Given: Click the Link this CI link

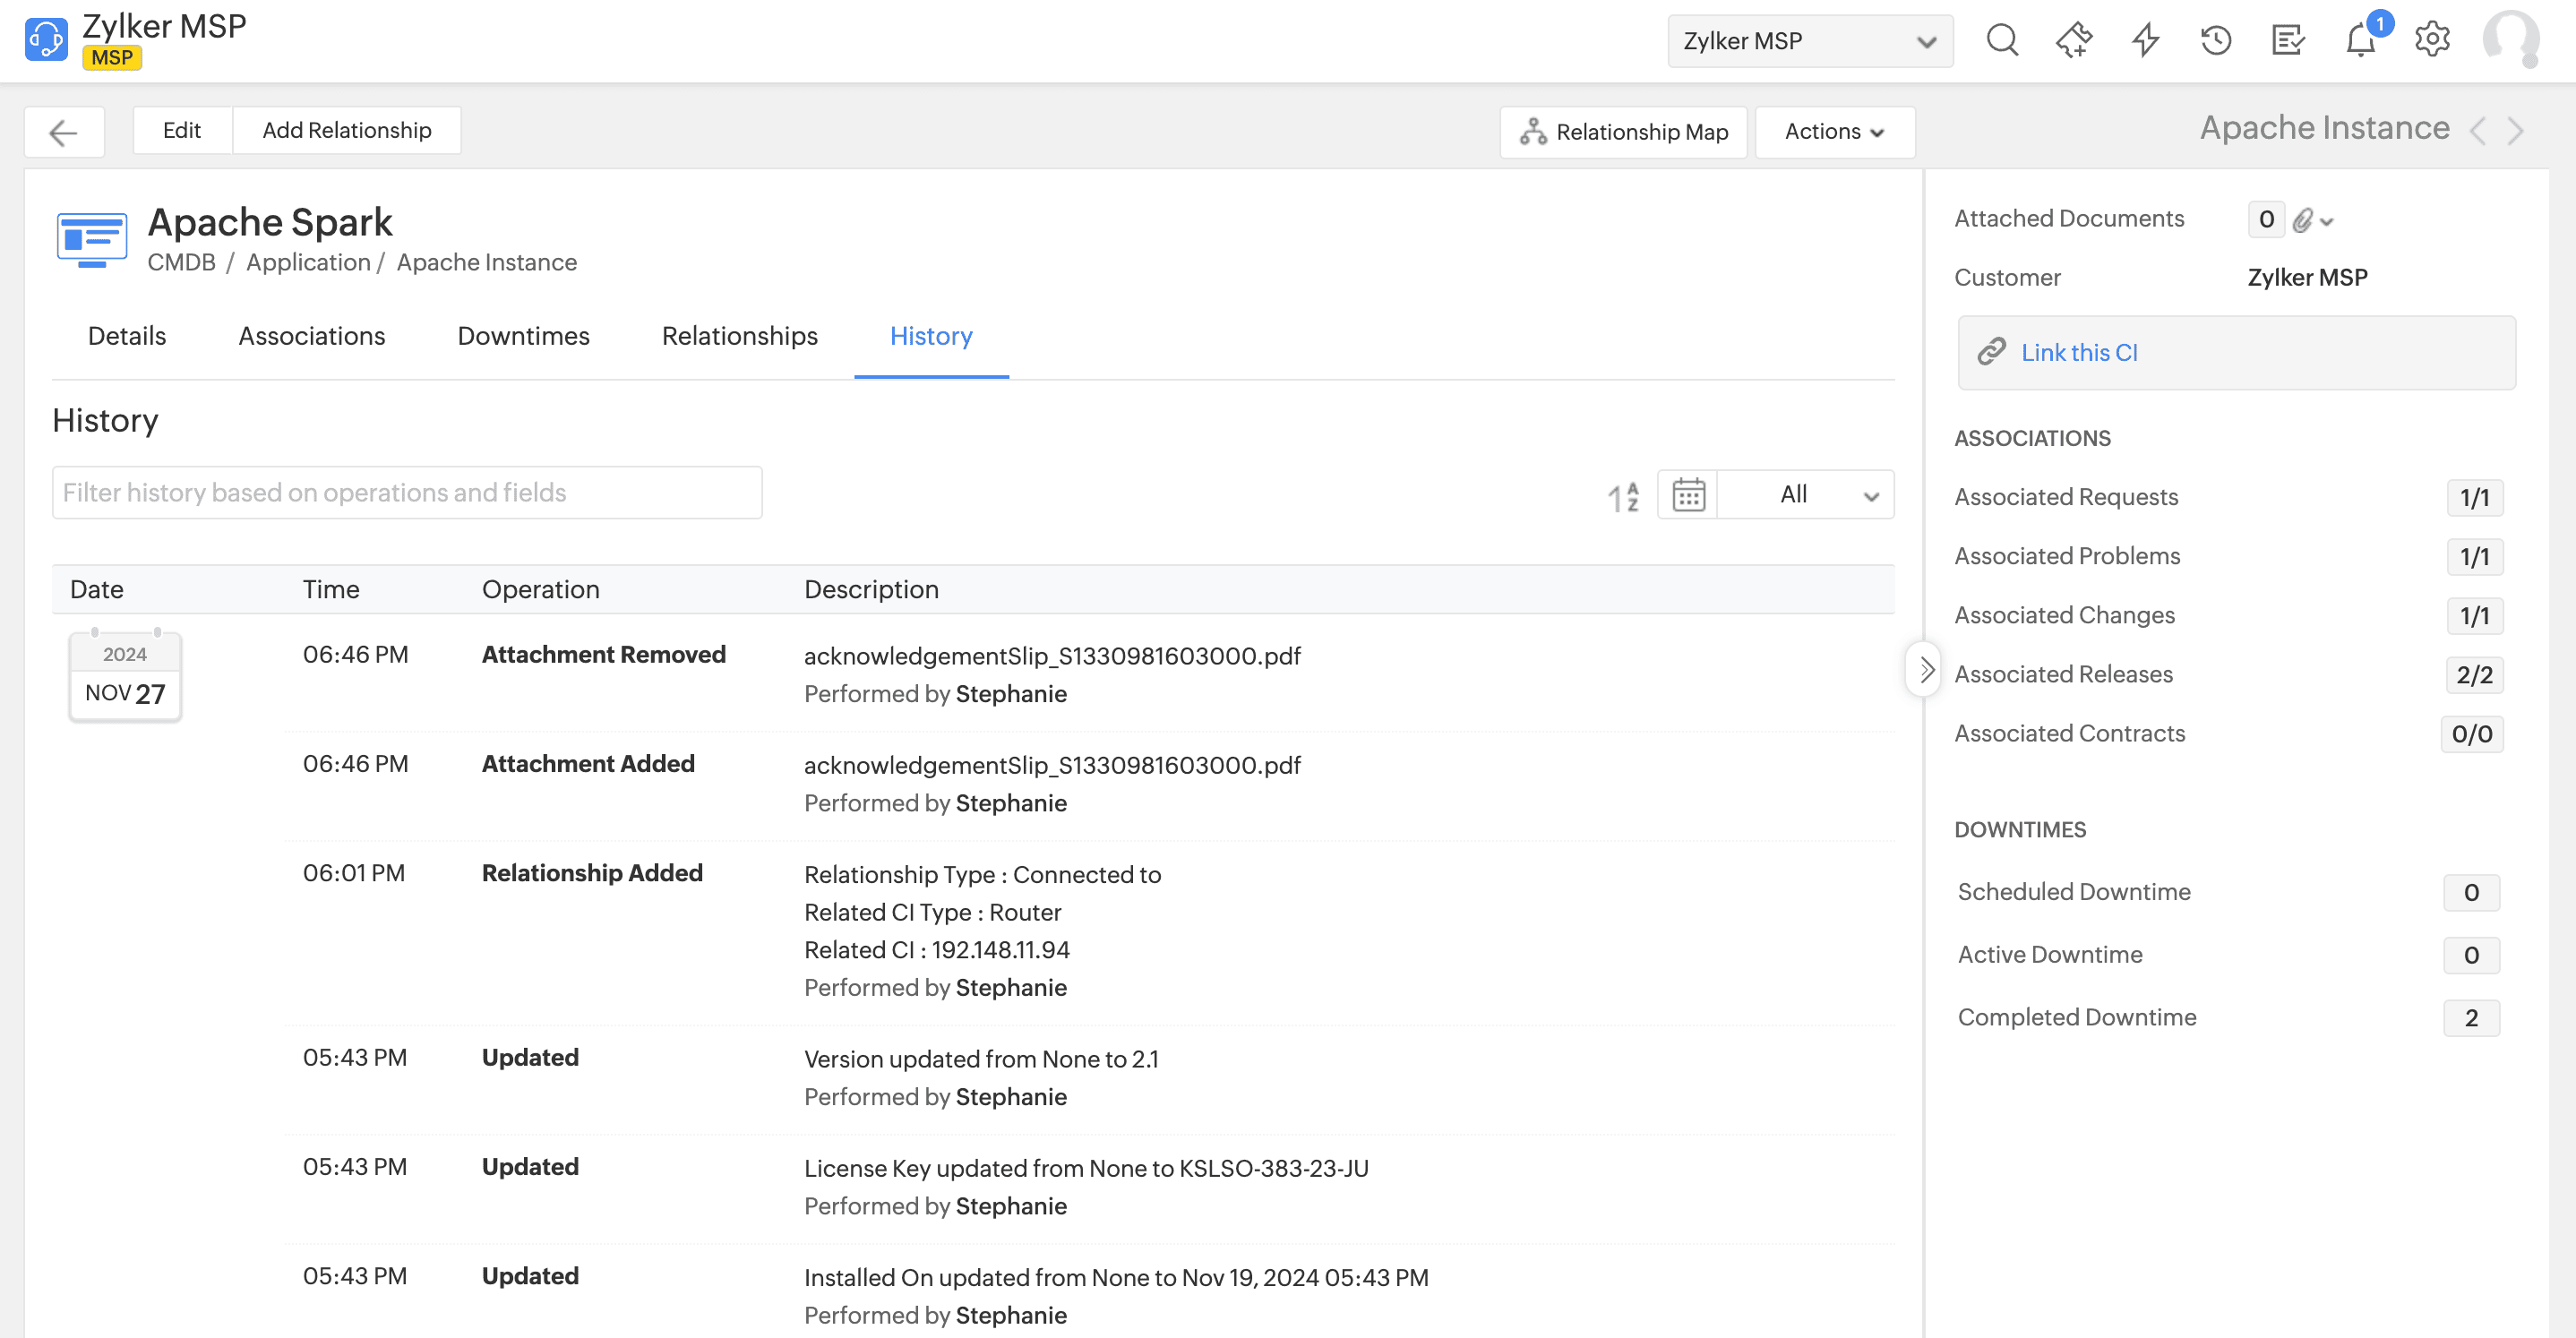Looking at the screenshot, I should coord(2078,353).
